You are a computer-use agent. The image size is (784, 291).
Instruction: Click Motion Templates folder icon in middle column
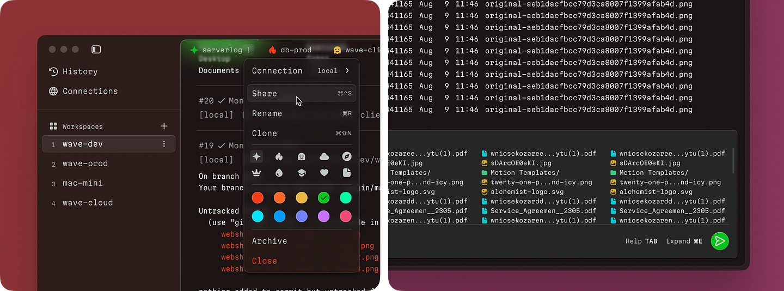coord(484,173)
